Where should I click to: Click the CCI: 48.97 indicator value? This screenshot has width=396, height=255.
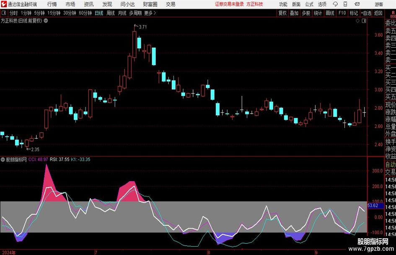[38, 160]
